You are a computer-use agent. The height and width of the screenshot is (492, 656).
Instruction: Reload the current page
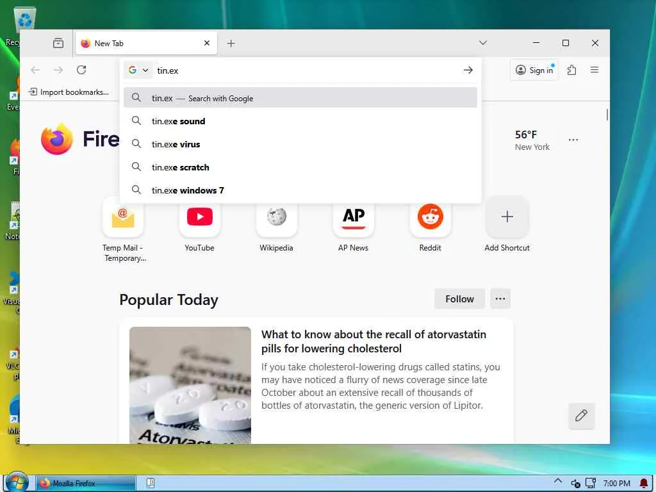tap(81, 70)
